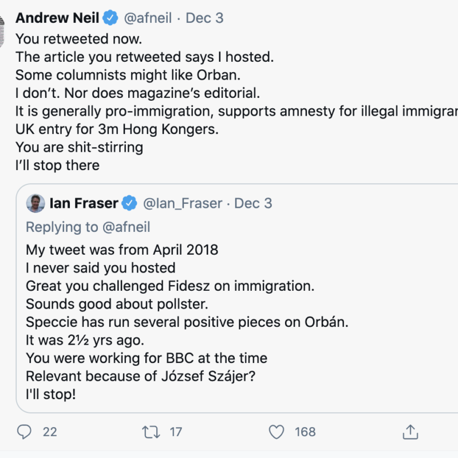Click the 'You are shit-stirring' tweet text

pos(79,147)
